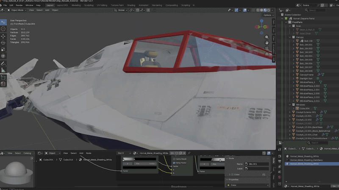This screenshot has height=190, width=339.
Task: Adjust the color ramp Pos value field
Action: [145, 163]
